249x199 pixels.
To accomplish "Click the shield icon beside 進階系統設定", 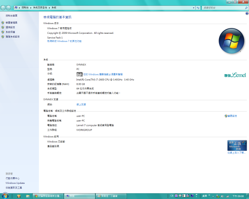I will point(3,37).
